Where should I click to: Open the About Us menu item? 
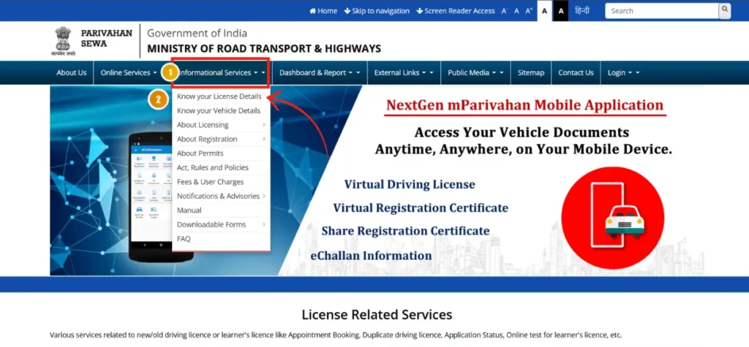(x=72, y=72)
